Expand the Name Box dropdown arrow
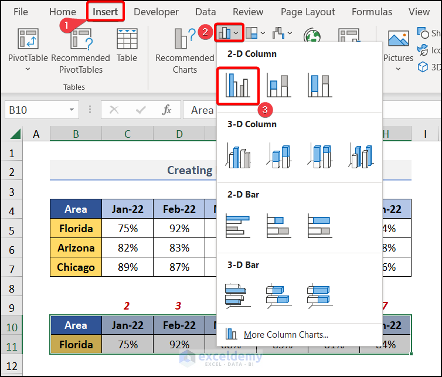Screen dimensions: 442x377 (72, 110)
